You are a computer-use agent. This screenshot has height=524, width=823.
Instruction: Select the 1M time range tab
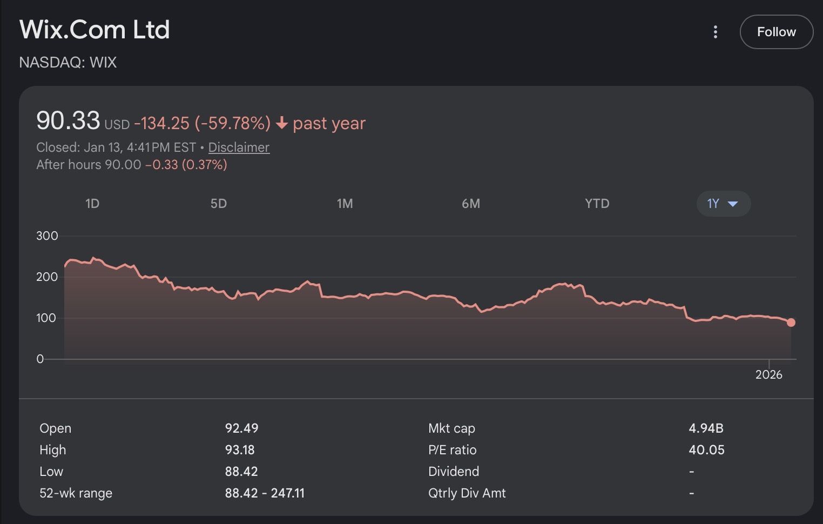click(x=345, y=204)
